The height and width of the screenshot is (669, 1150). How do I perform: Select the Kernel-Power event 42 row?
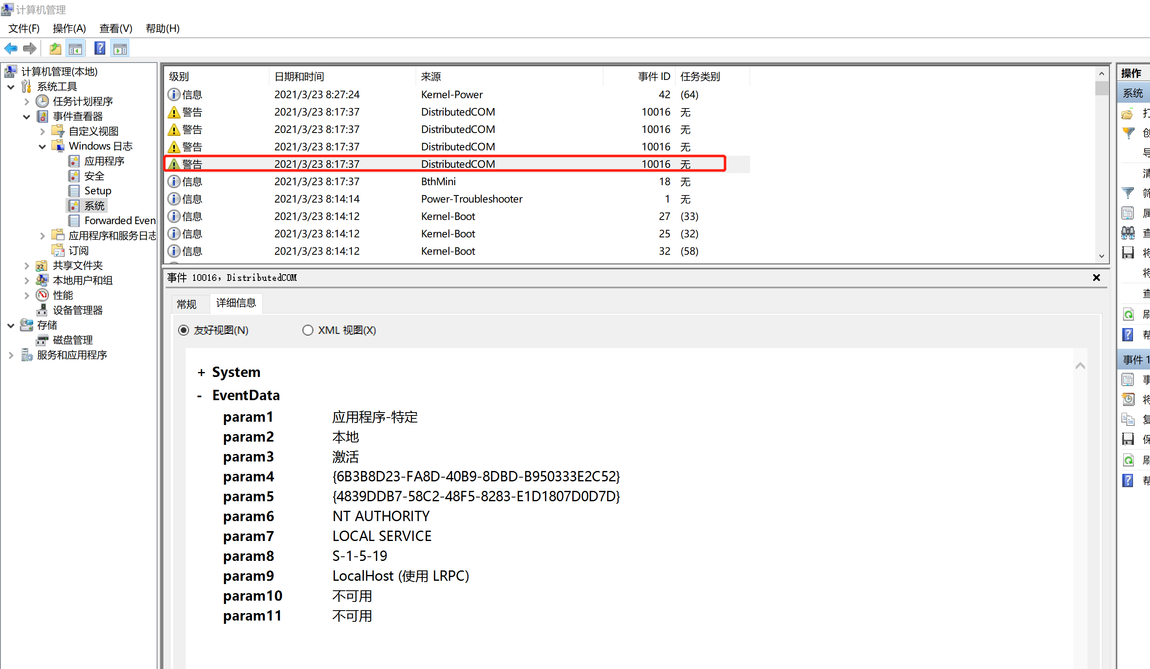pyautogui.click(x=452, y=94)
